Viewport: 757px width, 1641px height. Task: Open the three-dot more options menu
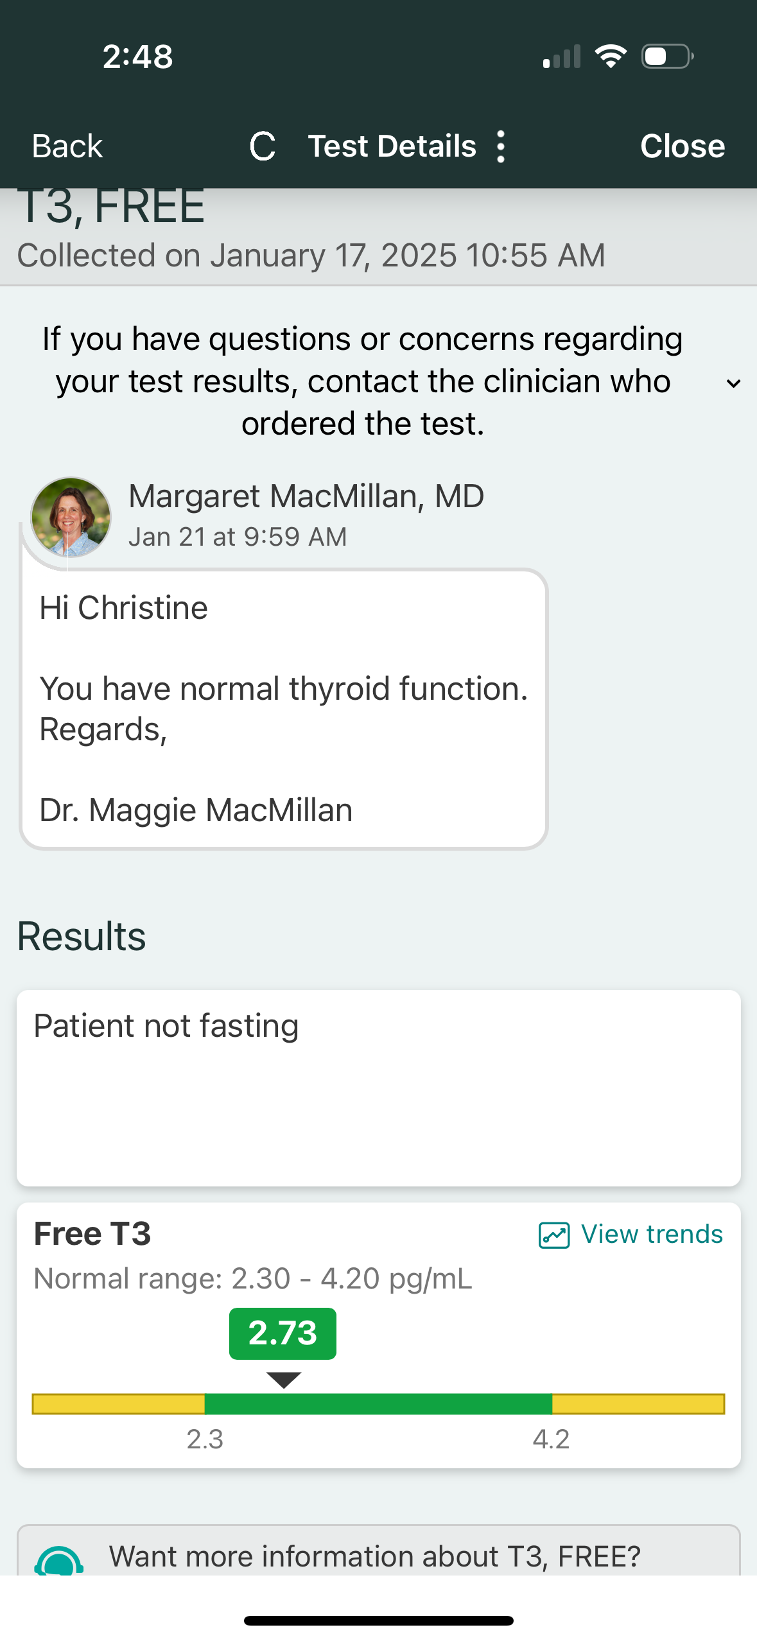(x=501, y=146)
